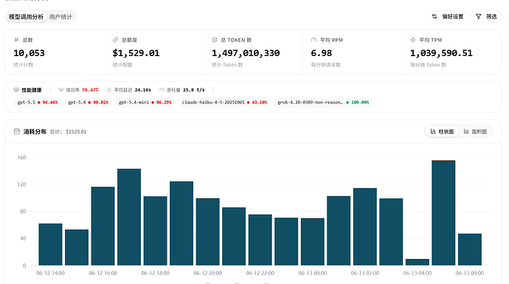This screenshot has height=284, width=509.
Task: Click the hash icon beside 总数
Action: (x=16, y=40)
